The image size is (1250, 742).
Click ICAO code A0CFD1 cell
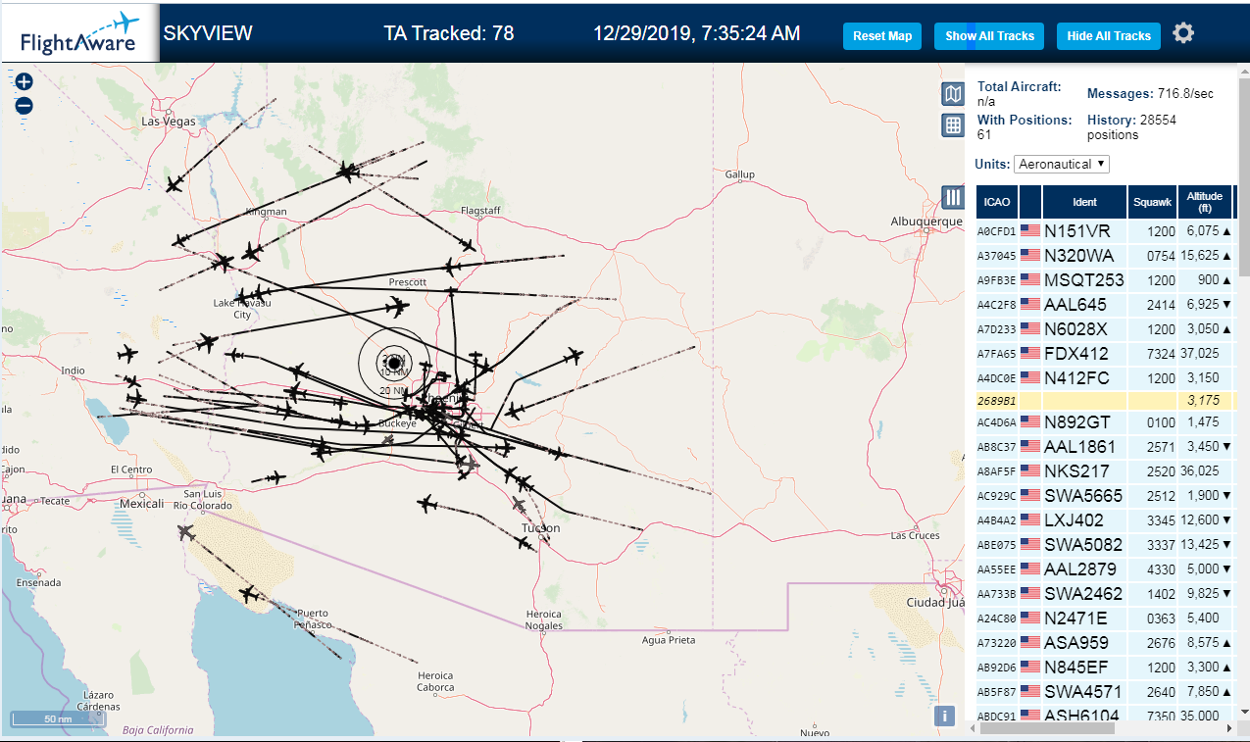[996, 231]
